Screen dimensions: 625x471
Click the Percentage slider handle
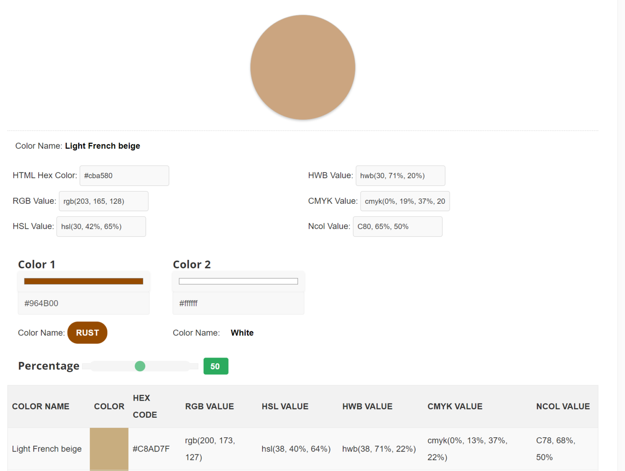click(140, 366)
